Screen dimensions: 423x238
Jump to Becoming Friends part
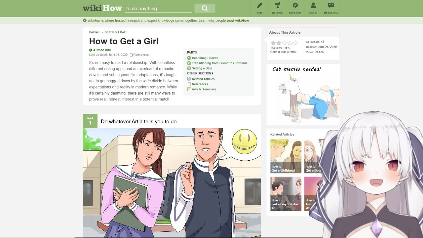(205, 58)
